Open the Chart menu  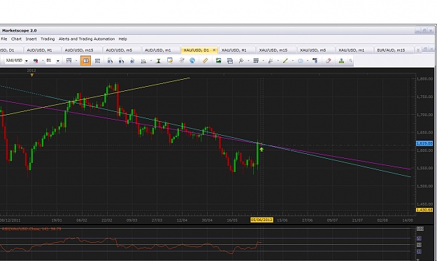[16, 39]
